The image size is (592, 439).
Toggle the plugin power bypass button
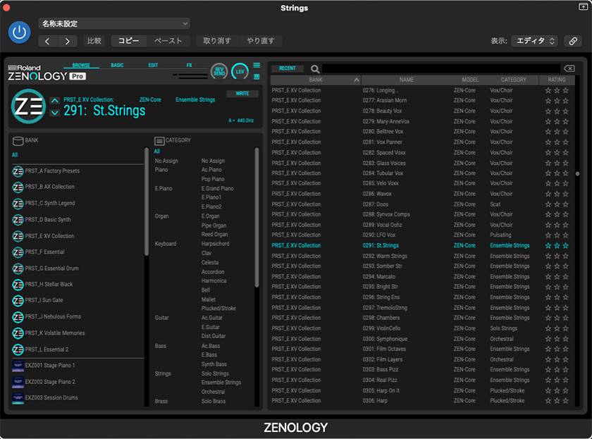pos(19,32)
